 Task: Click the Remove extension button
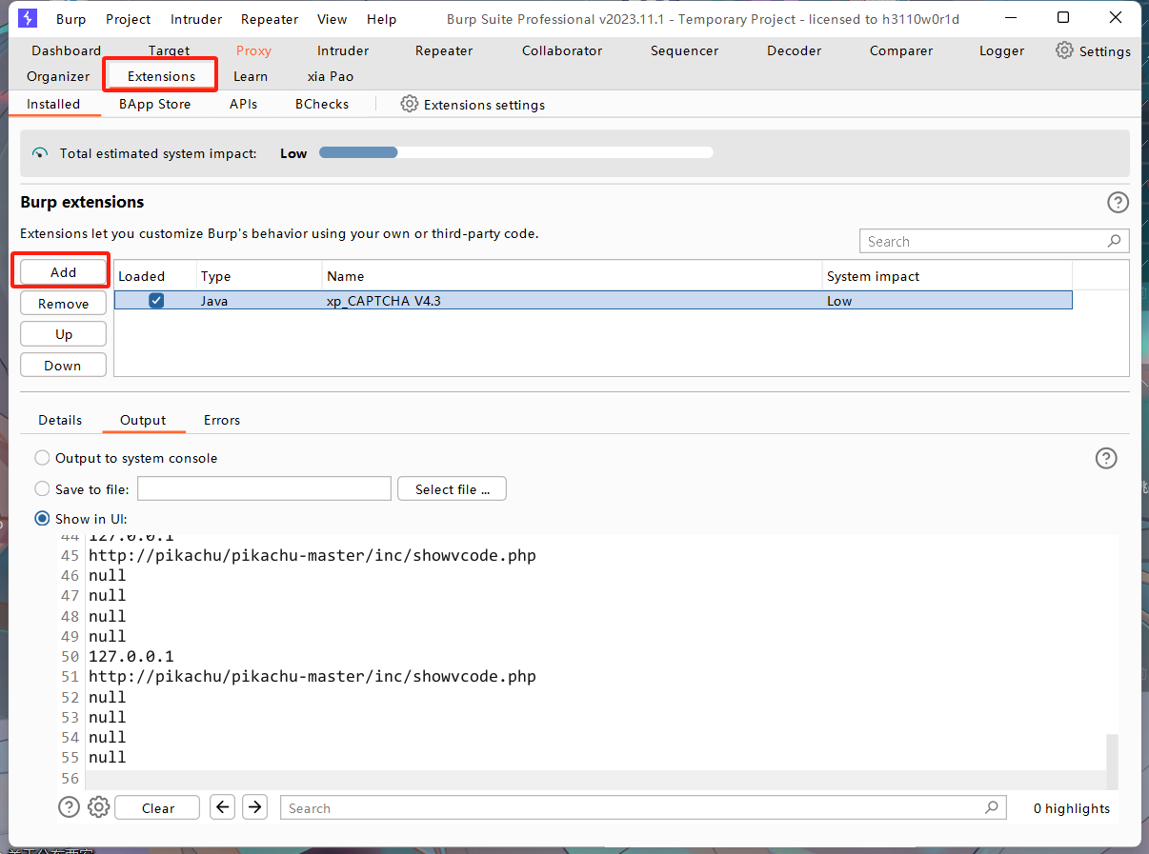(64, 304)
